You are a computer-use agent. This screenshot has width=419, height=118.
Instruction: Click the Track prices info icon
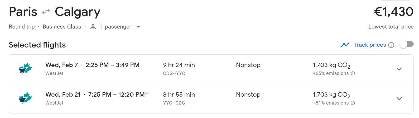[x=391, y=45]
